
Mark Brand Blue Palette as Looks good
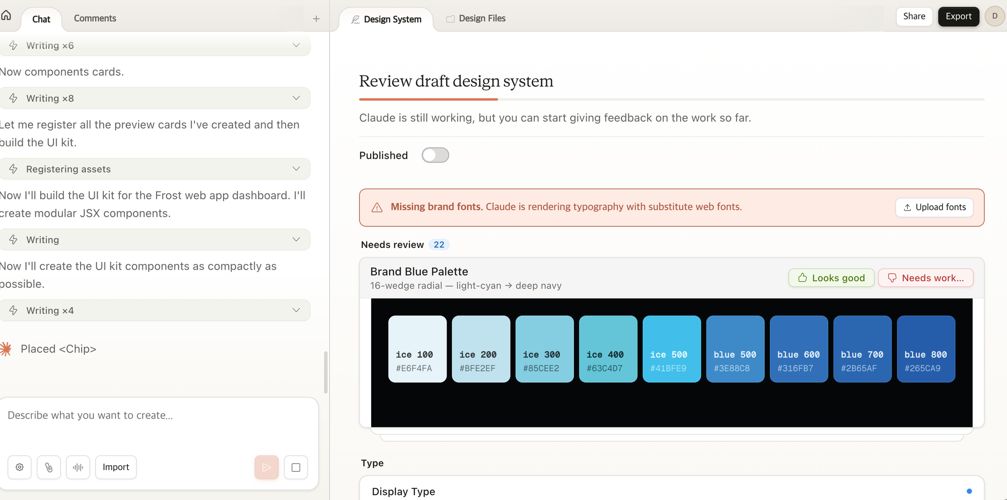coord(831,278)
